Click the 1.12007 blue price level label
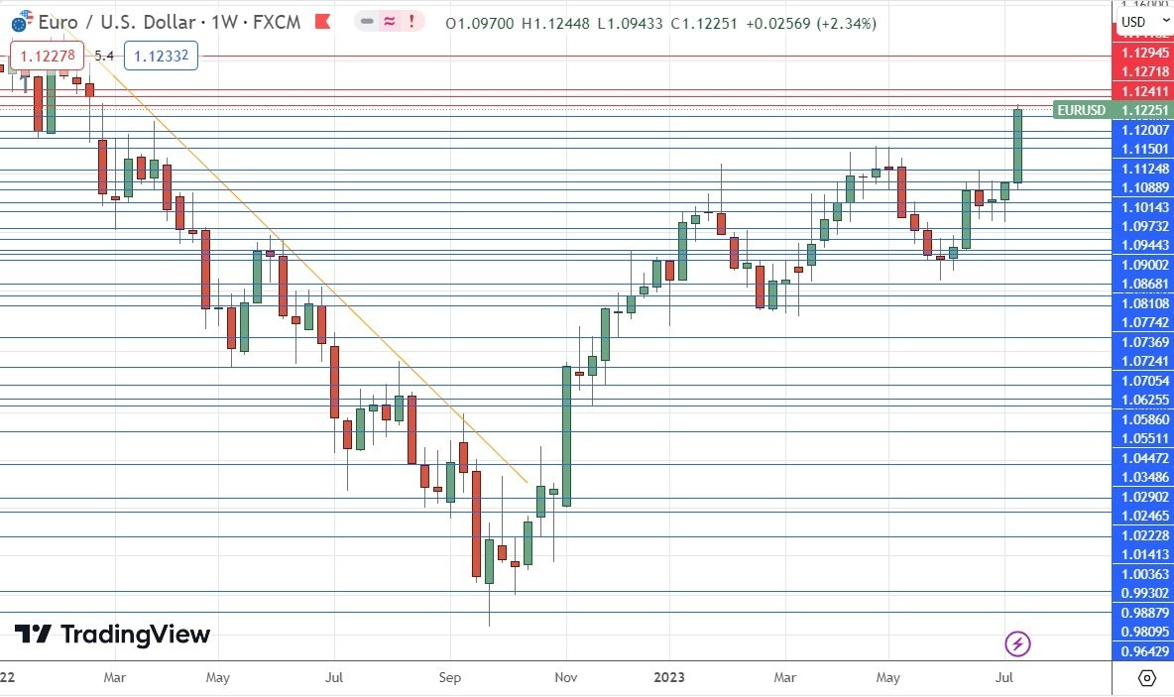Viewport: 1174px width, 697px height. pos(1145,130)
